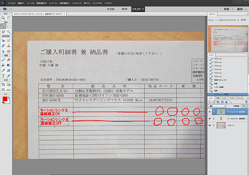The width and height of the screenshot is (249, 175).
Task: Open the layer opacity 100% dropdown arrow
Action: point(247,106)
